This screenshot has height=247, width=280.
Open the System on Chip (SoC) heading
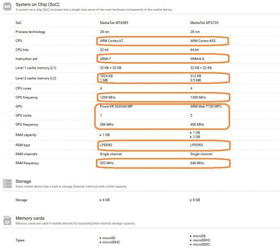(x=38, y=4)
